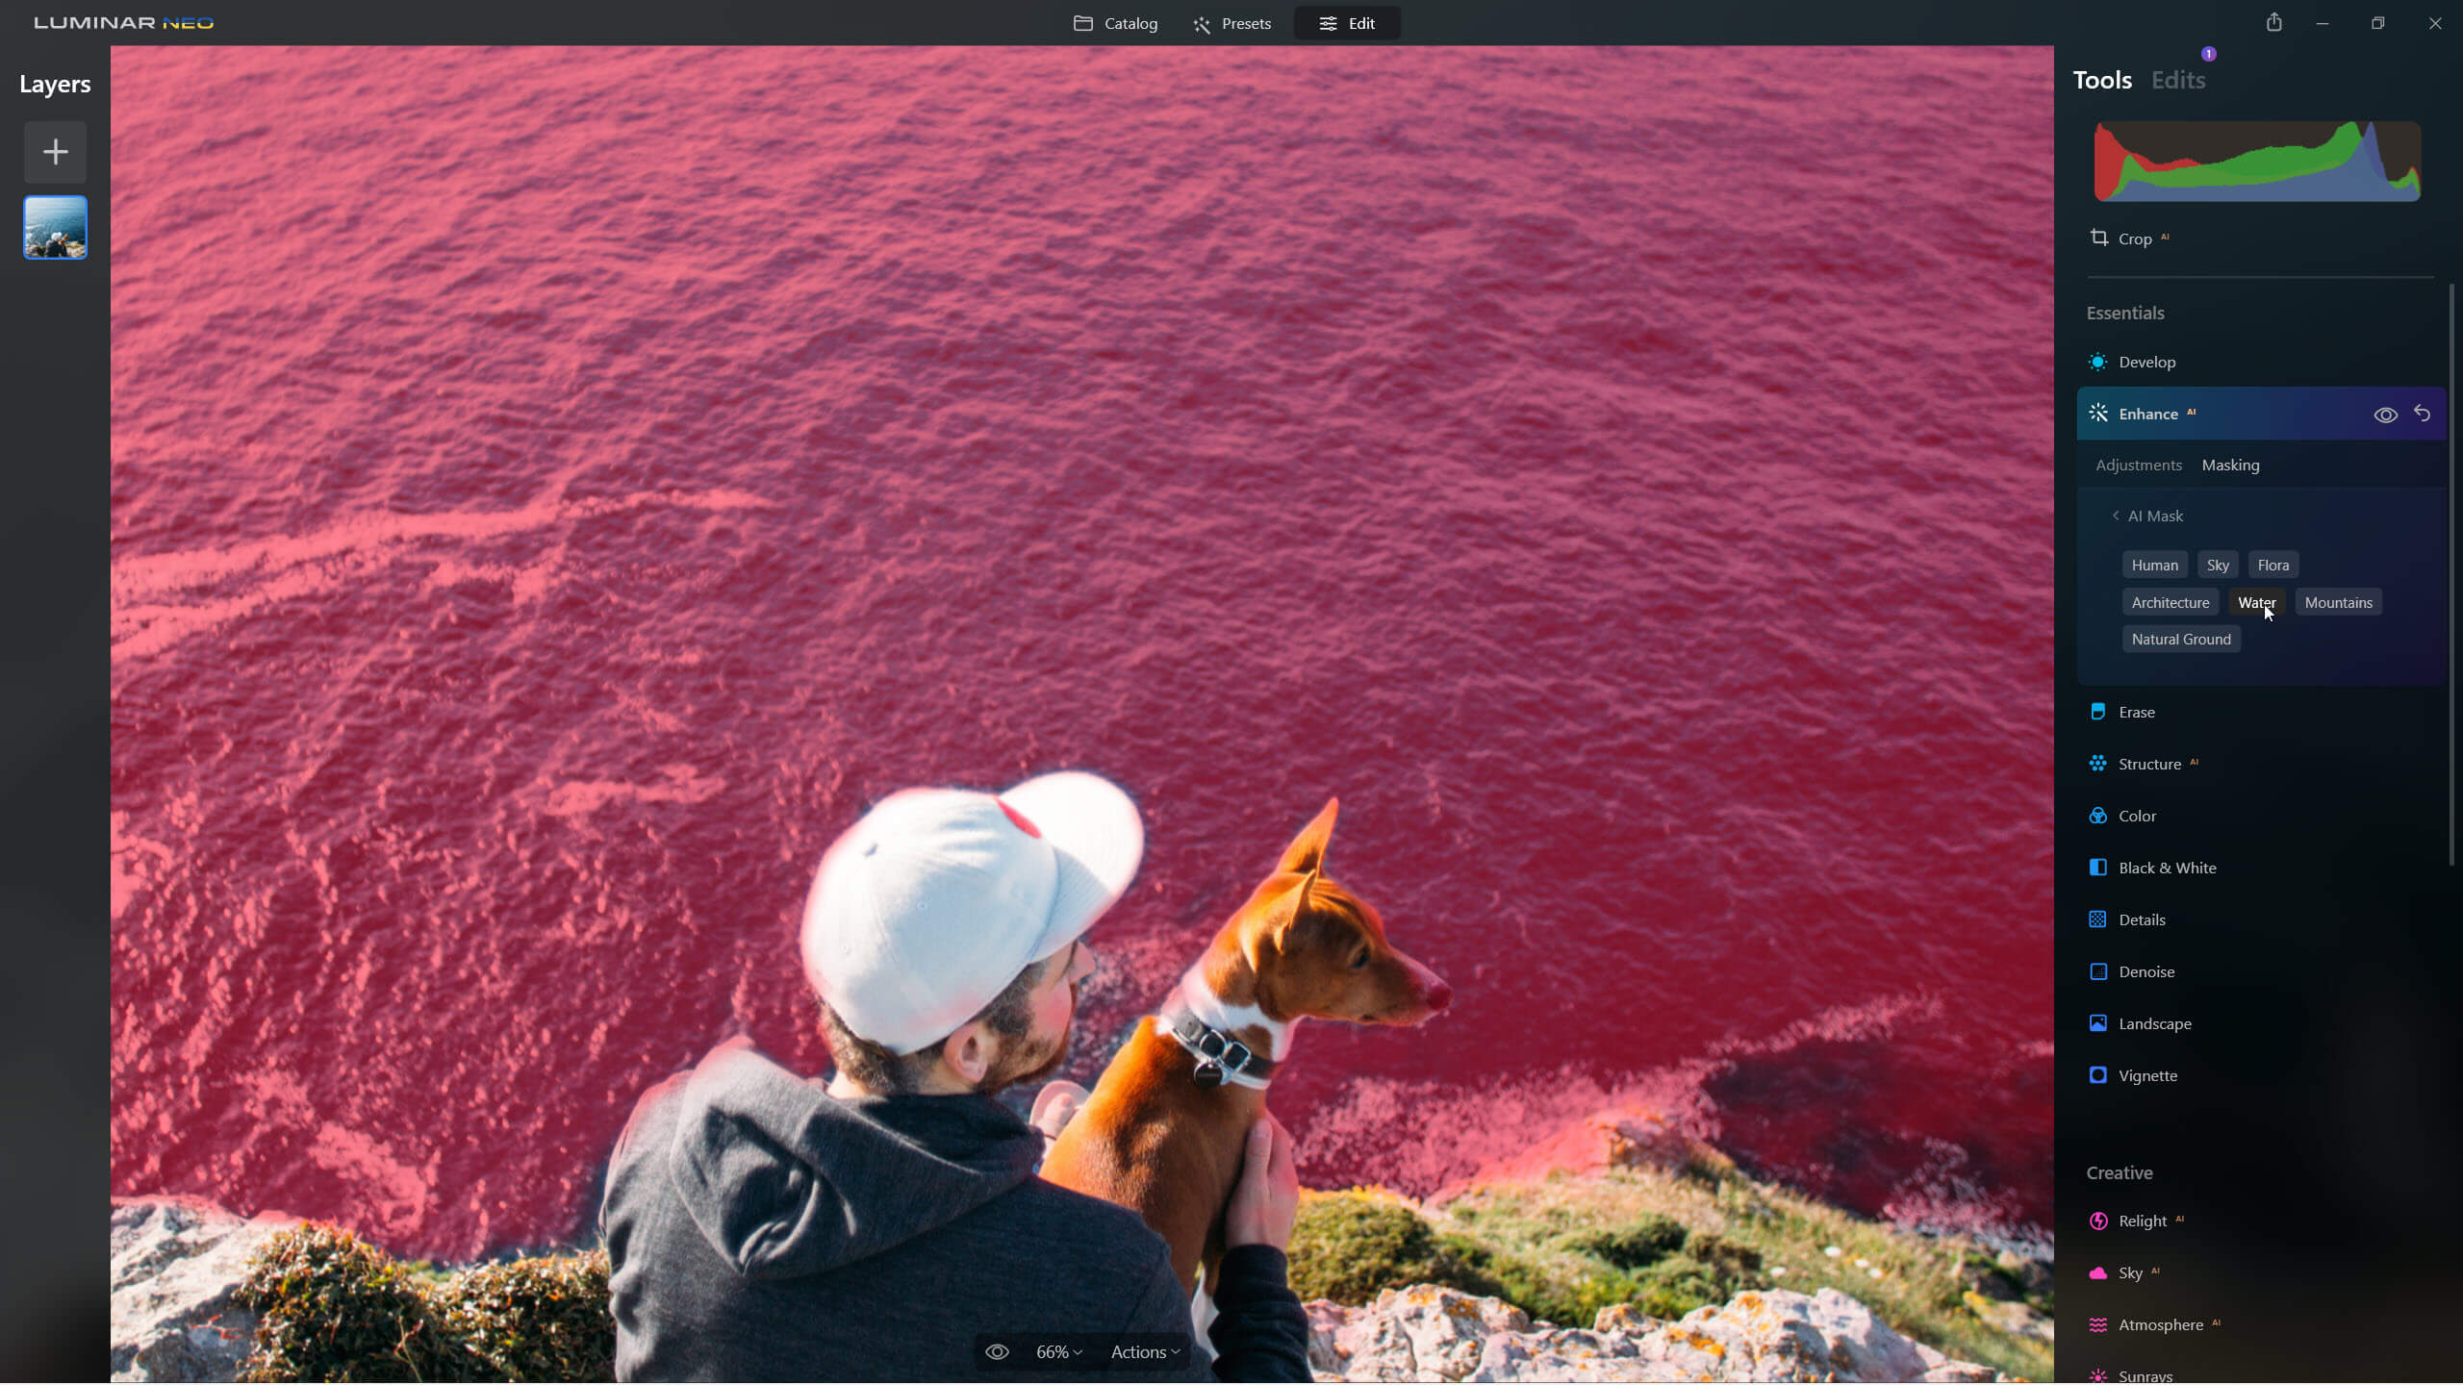Collapse AI Mask with back chevron
Viewport: 2463px width, 1385px height.
click(x=2116, y=516)
